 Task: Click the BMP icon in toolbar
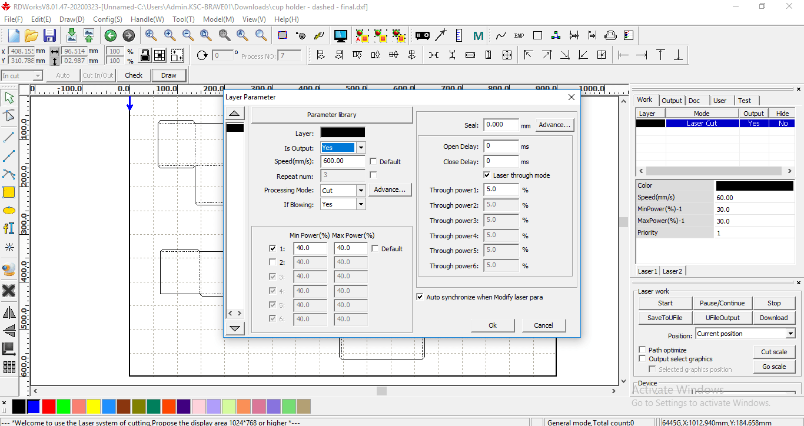click(x=519, y=36)
